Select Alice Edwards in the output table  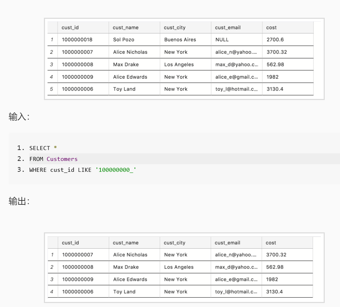click(134, 279)
